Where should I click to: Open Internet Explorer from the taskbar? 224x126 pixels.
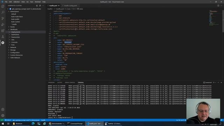(44, 124)
